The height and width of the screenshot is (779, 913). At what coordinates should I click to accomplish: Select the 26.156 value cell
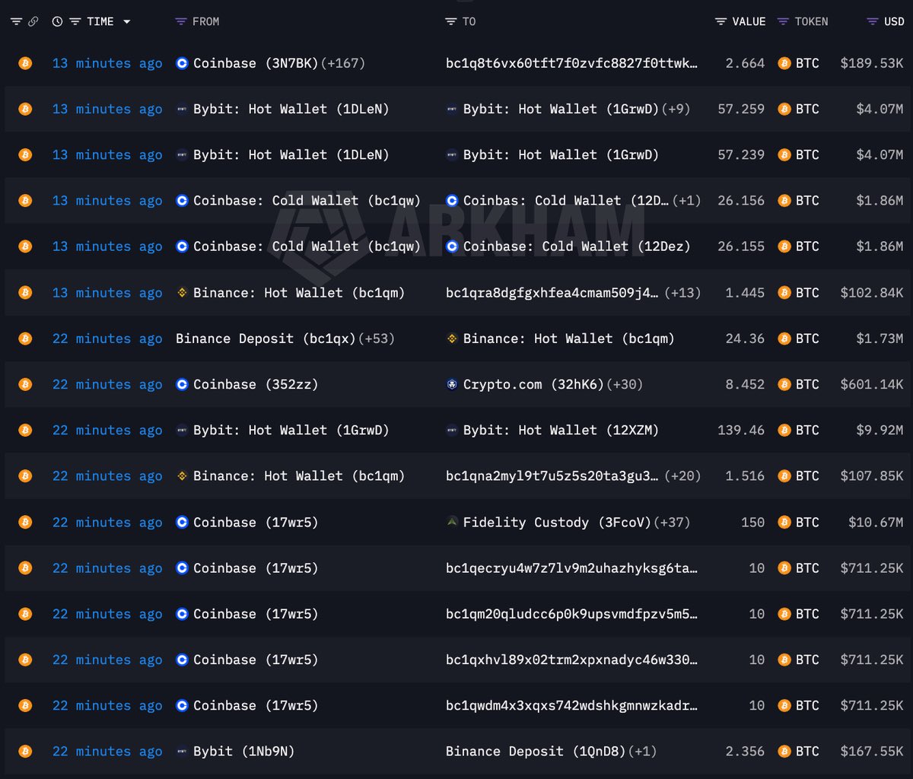[x=741, y=201]
